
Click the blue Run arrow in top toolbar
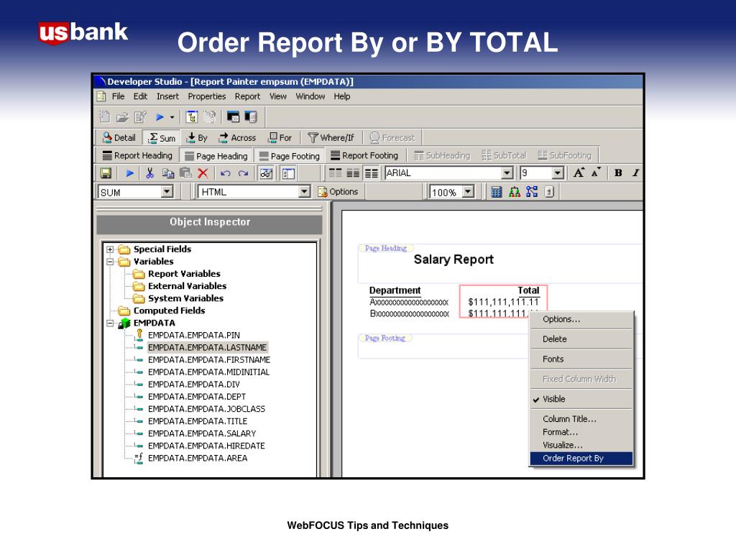(160, 117)
